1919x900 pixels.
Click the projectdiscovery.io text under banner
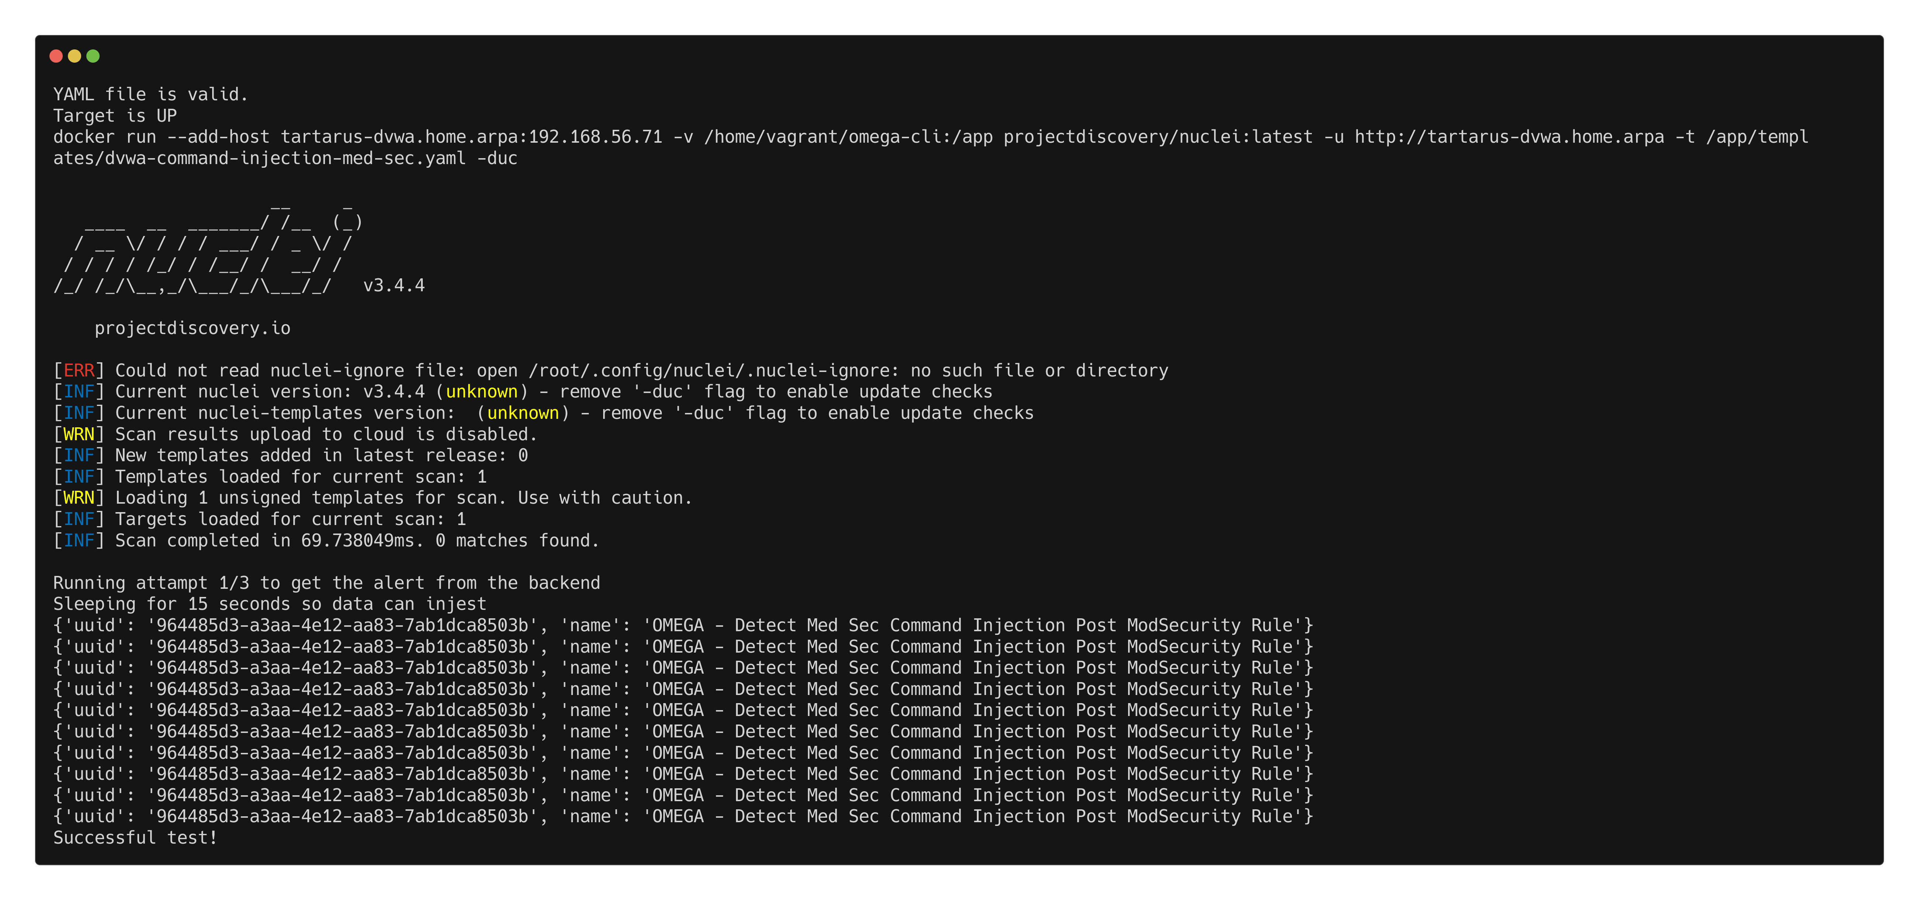[192, 328]
